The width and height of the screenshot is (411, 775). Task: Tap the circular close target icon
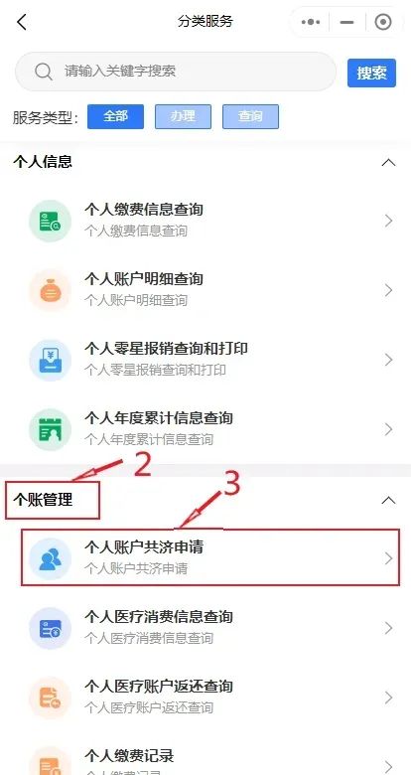383,22
